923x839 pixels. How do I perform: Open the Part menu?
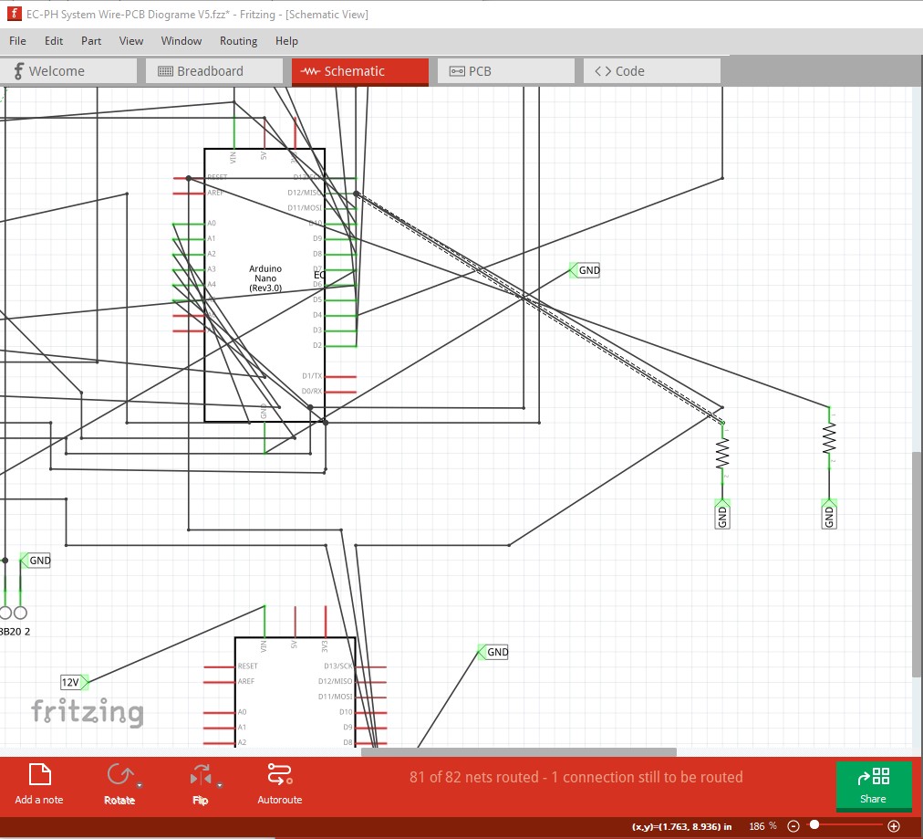pyautogui.click(x=90, y=40)
